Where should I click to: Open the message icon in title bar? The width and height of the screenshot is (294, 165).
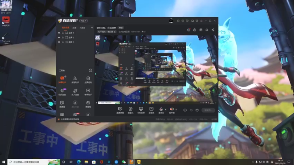tap(183, 21)
